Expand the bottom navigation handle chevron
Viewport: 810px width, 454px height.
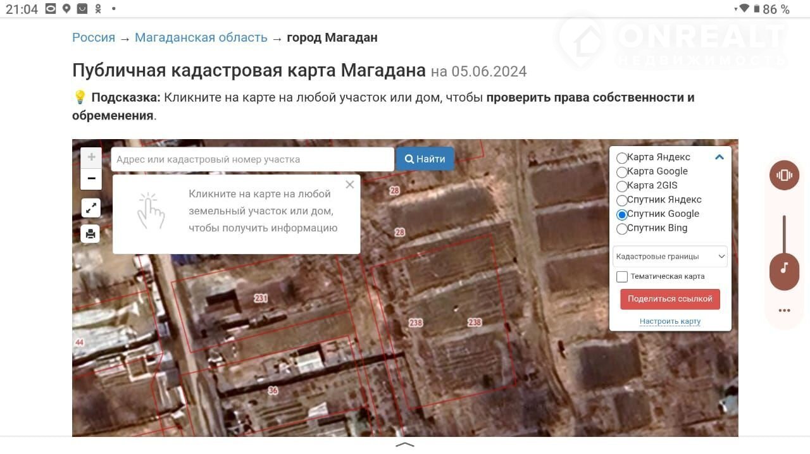tap(405, 445)
